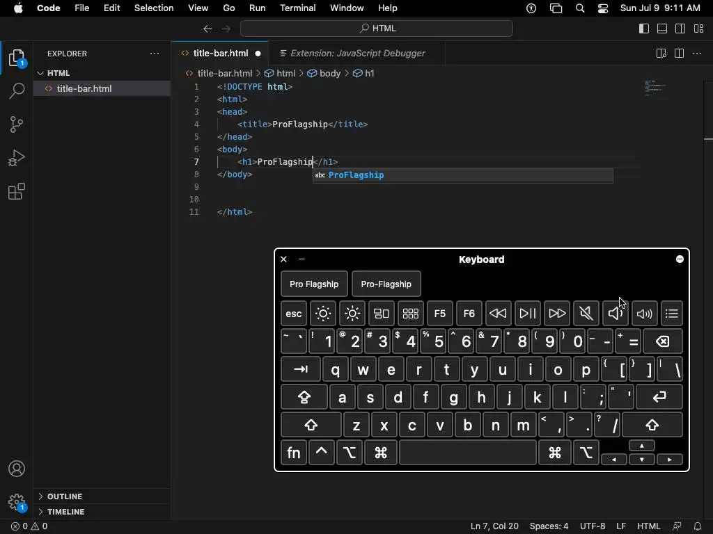The width and height of the screenshot is (713, 534).
Task: Open the File menu
Action: click(x=82, y=8)
